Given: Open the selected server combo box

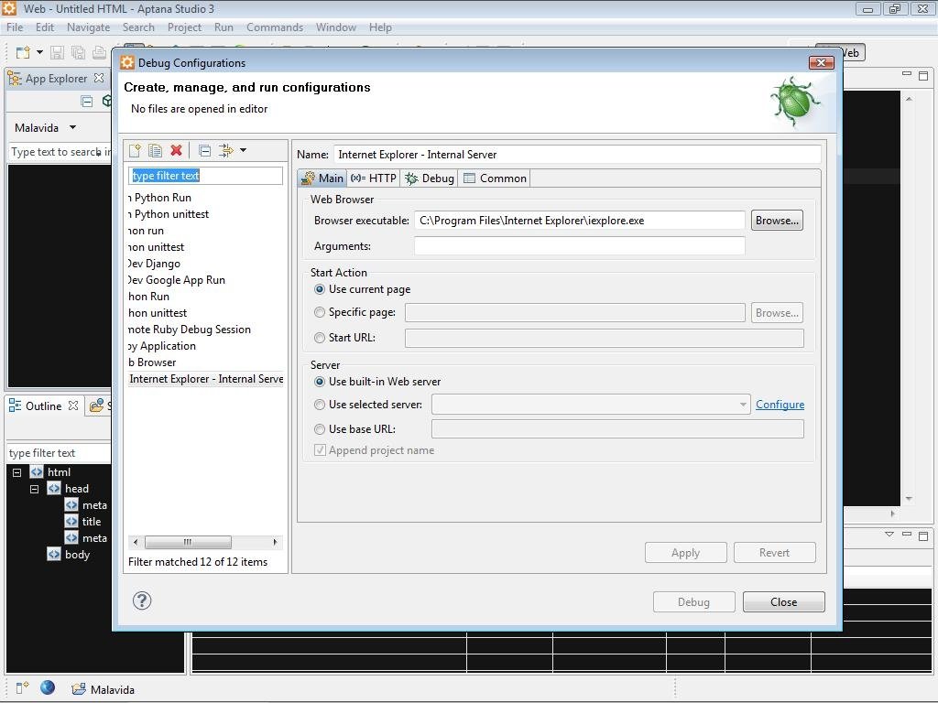Looking at the screenshot, I should (x=591, y=405).
